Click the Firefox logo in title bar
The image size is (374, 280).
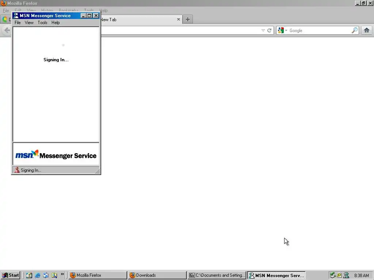click(4, 3)
